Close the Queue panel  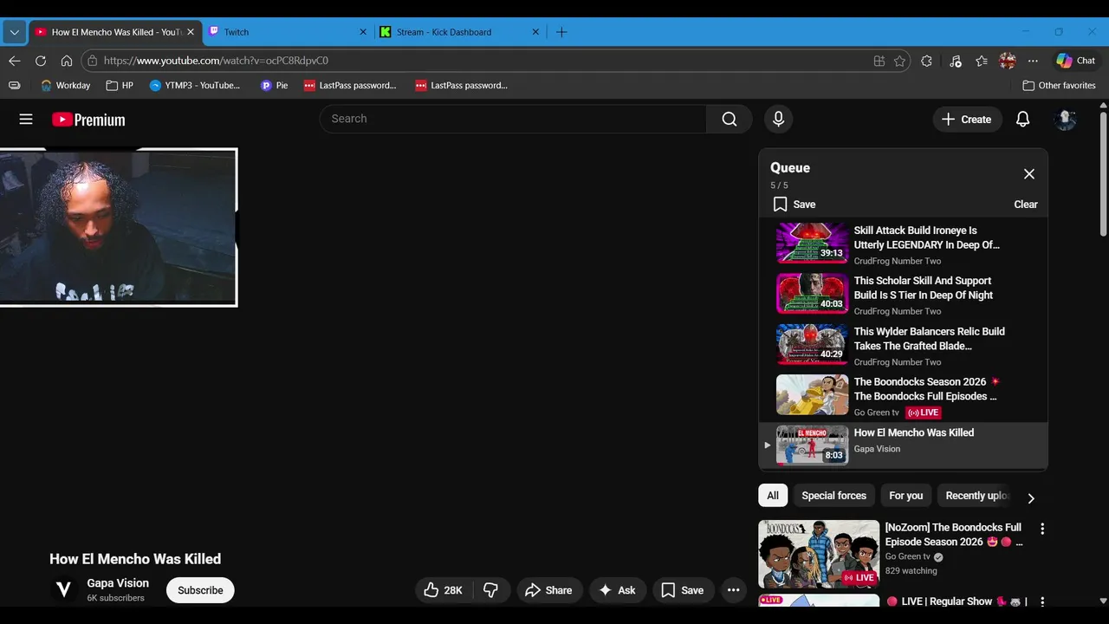point(1029,174)
